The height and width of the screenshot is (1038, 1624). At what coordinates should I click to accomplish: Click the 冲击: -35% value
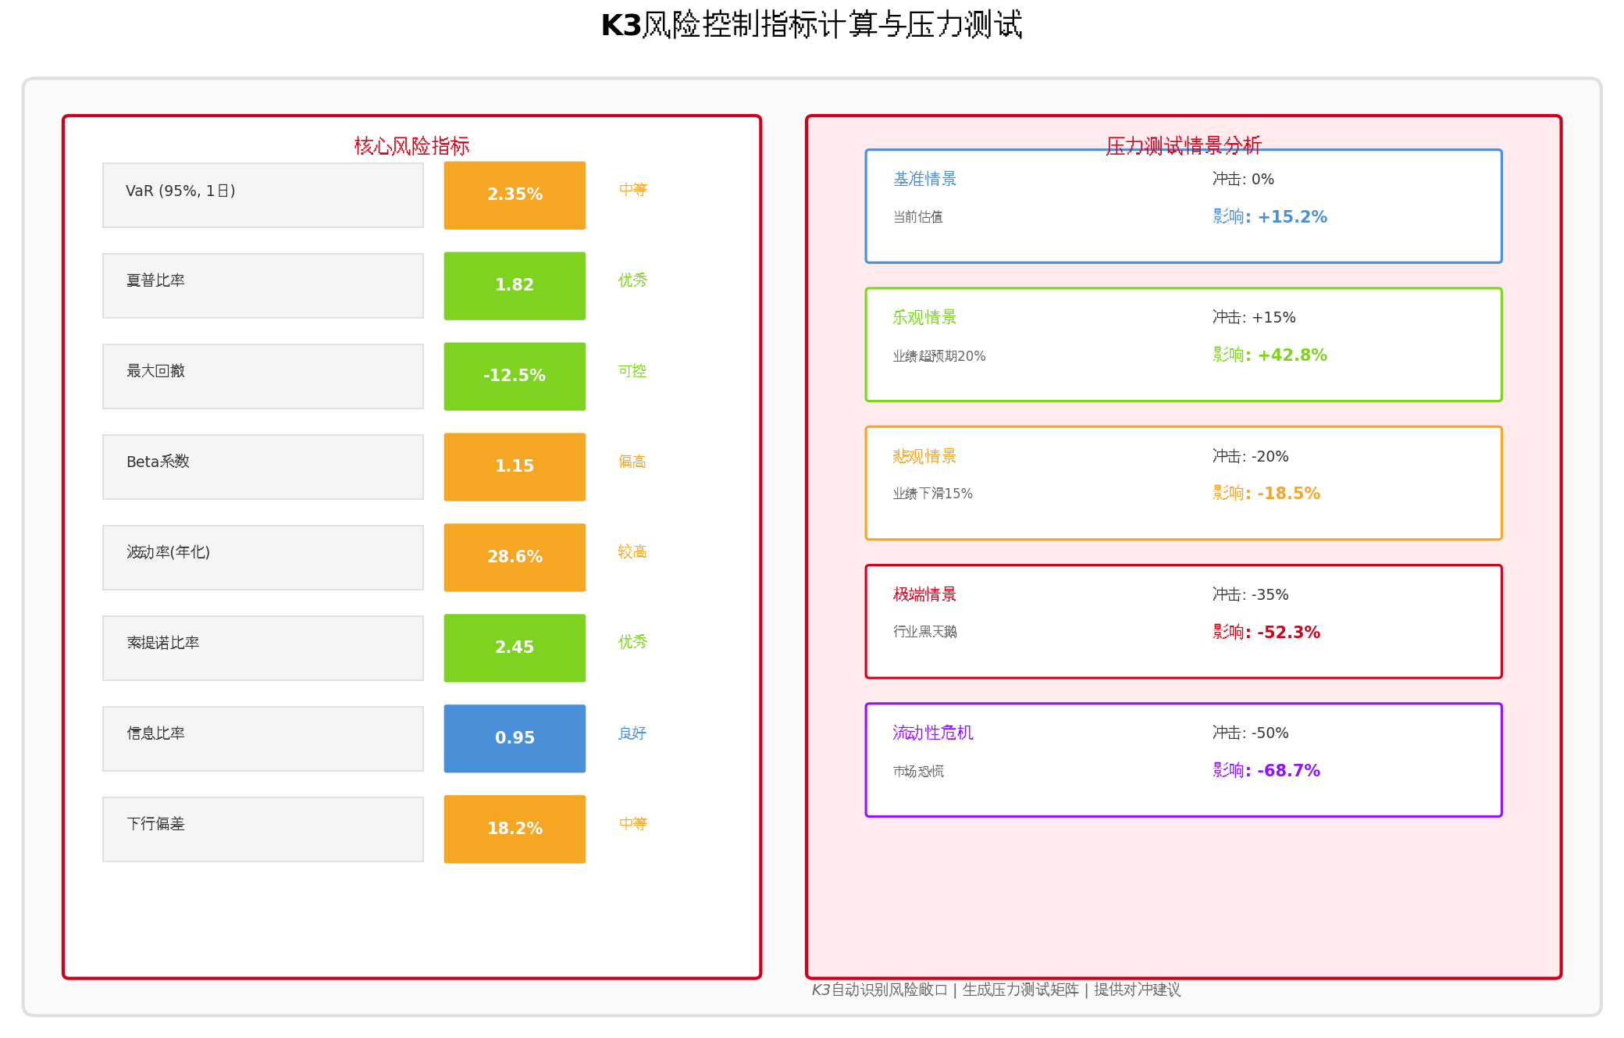pos(1250,594)
